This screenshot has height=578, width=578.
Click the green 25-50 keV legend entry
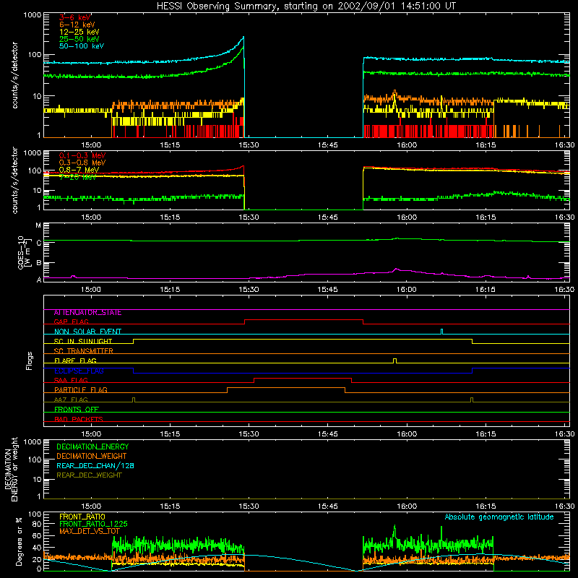coord(79,39)
